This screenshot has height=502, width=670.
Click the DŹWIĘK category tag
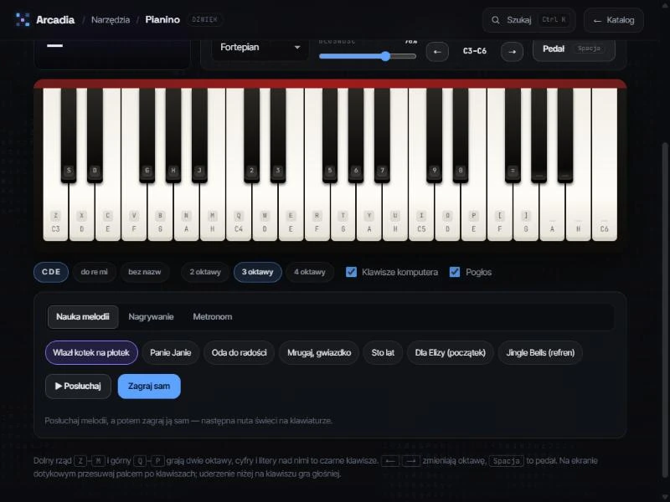pyautogui.click(x=204, y=19)
